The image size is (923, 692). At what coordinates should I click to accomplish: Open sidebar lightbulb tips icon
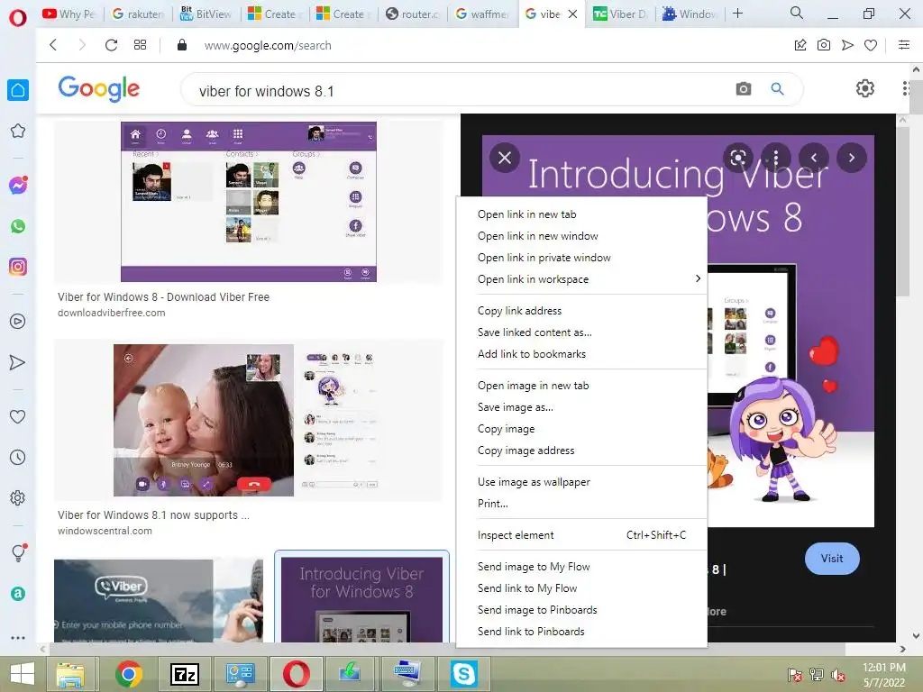pyautogui.click(x=18, y=552)
